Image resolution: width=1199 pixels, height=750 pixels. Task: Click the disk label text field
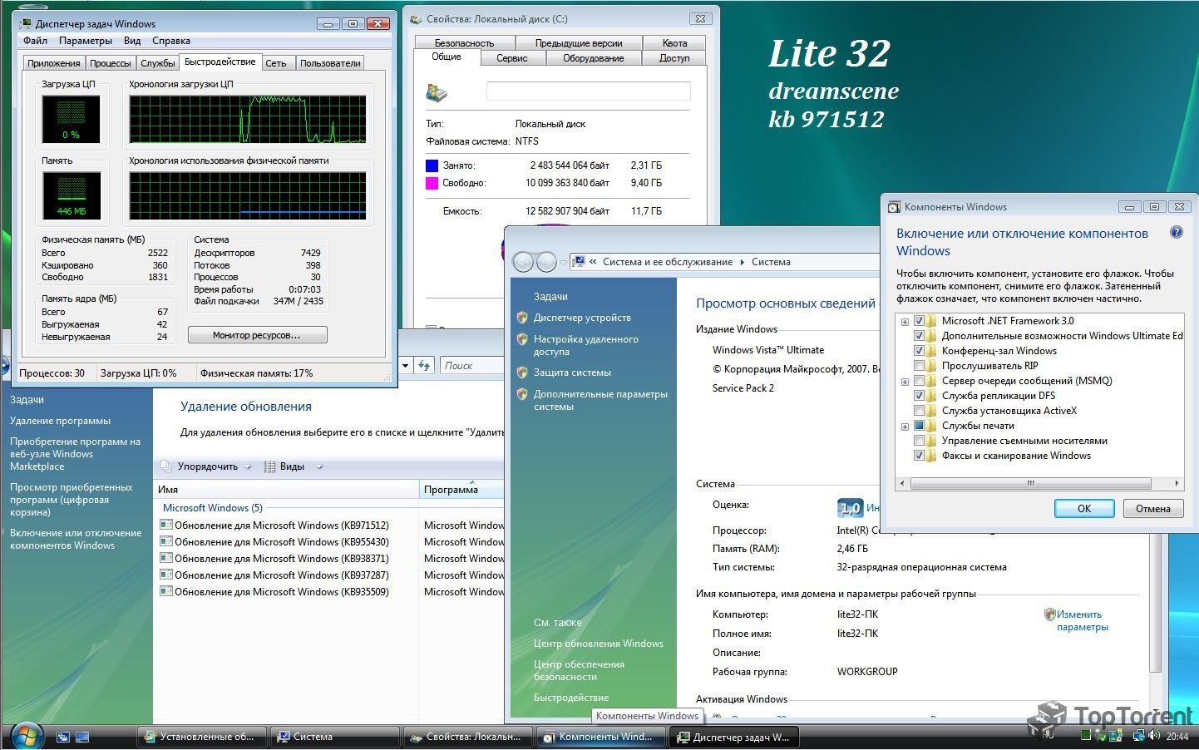pyautogui.click(x=588, y=91)
